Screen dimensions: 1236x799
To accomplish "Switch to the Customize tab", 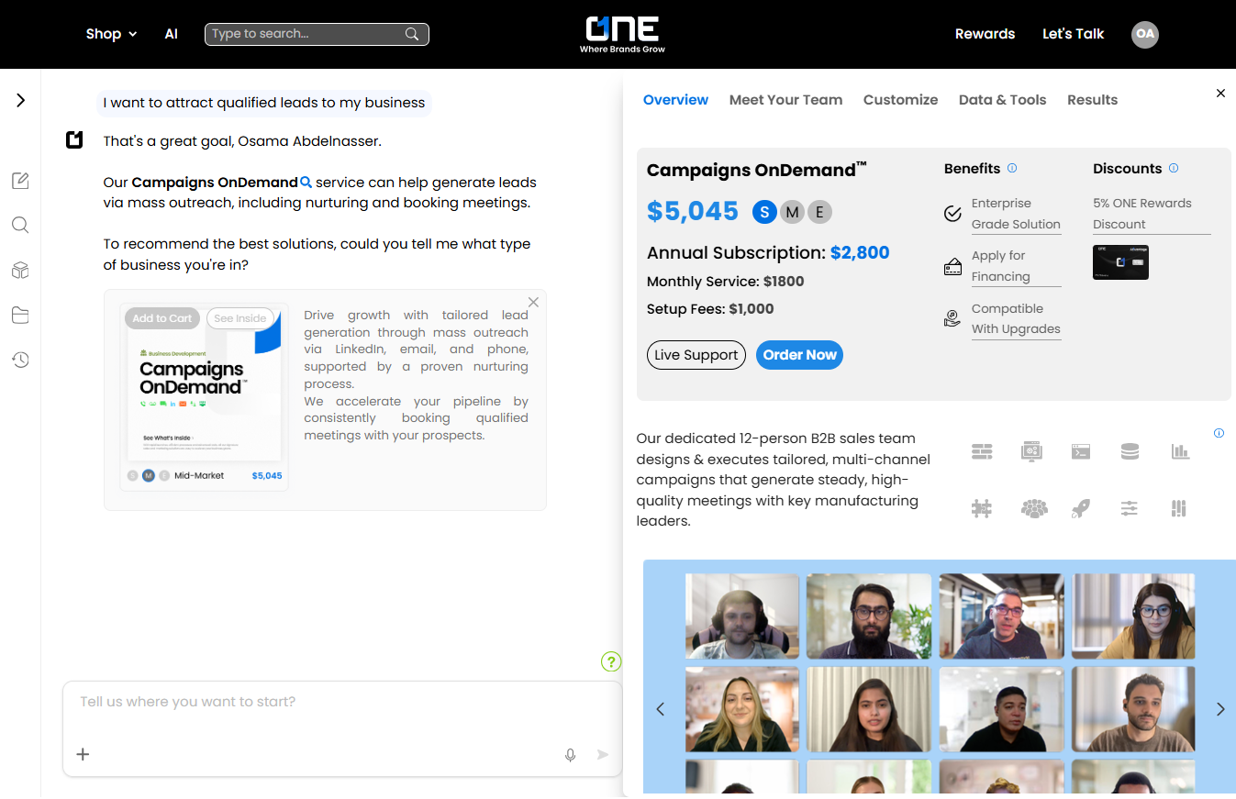I will (900, 100).
